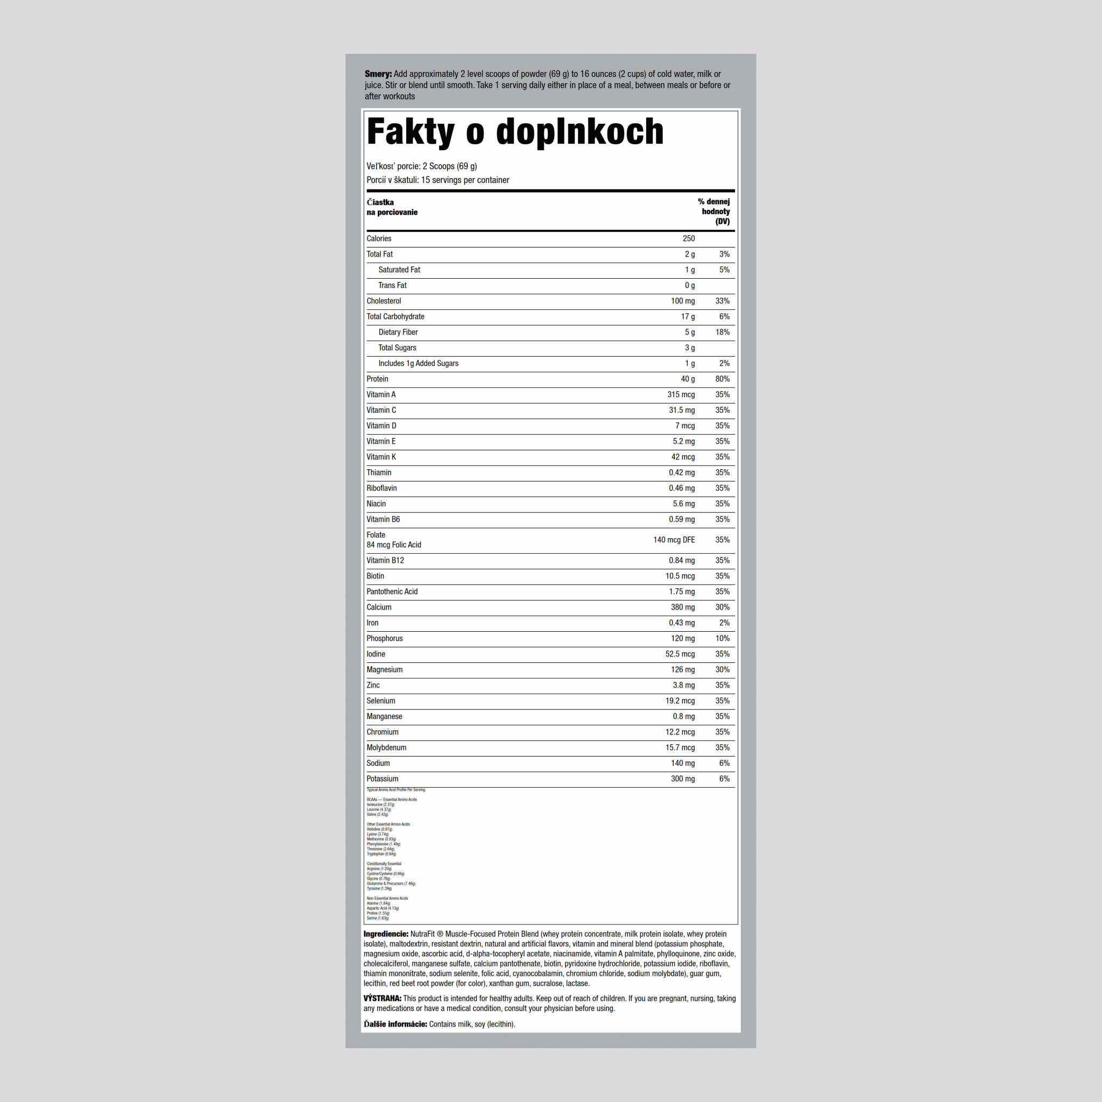Select the Protein '40 g' amount
Image resolution: width=1102 pixels, height=1102 pixels.
click(688, 379)
